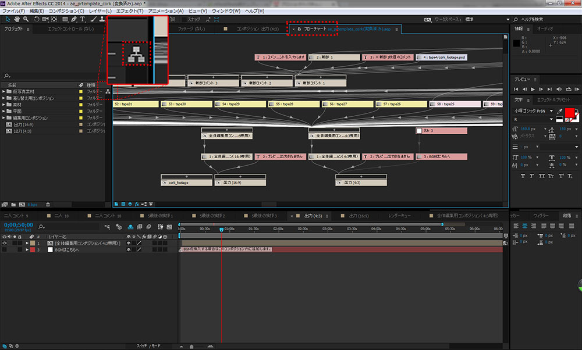
Task: Create a new folder in Project panel
Action: point(13,205)
